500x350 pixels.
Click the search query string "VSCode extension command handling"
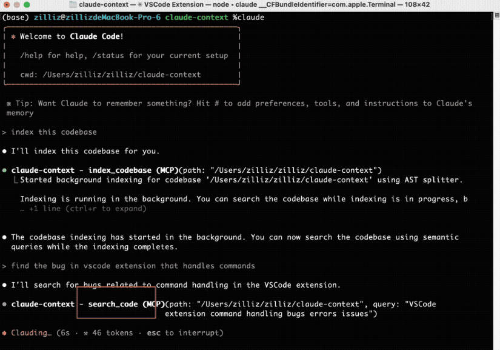(x=300, y=309)
